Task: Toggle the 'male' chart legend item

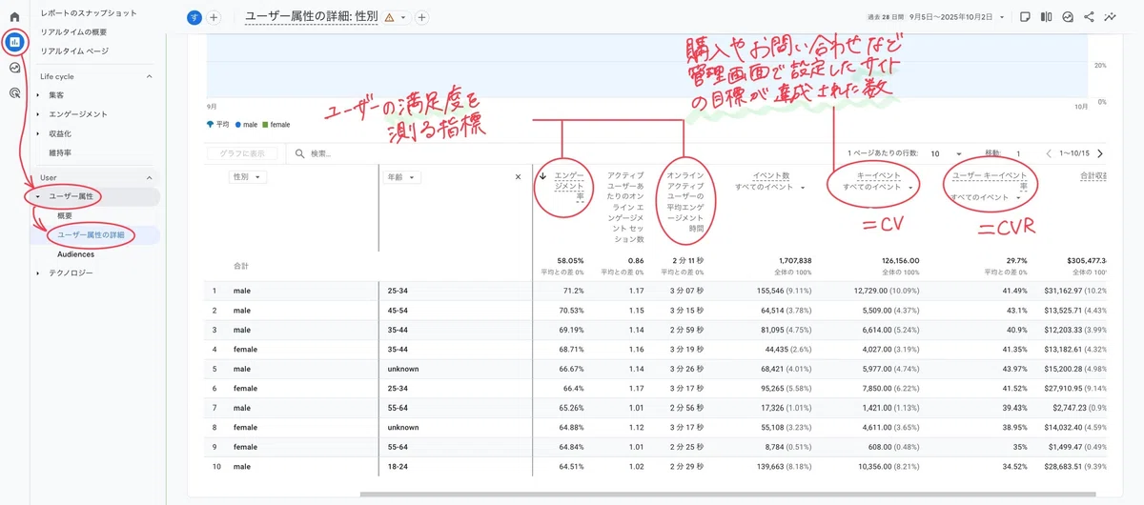Action: click(248, 124)
